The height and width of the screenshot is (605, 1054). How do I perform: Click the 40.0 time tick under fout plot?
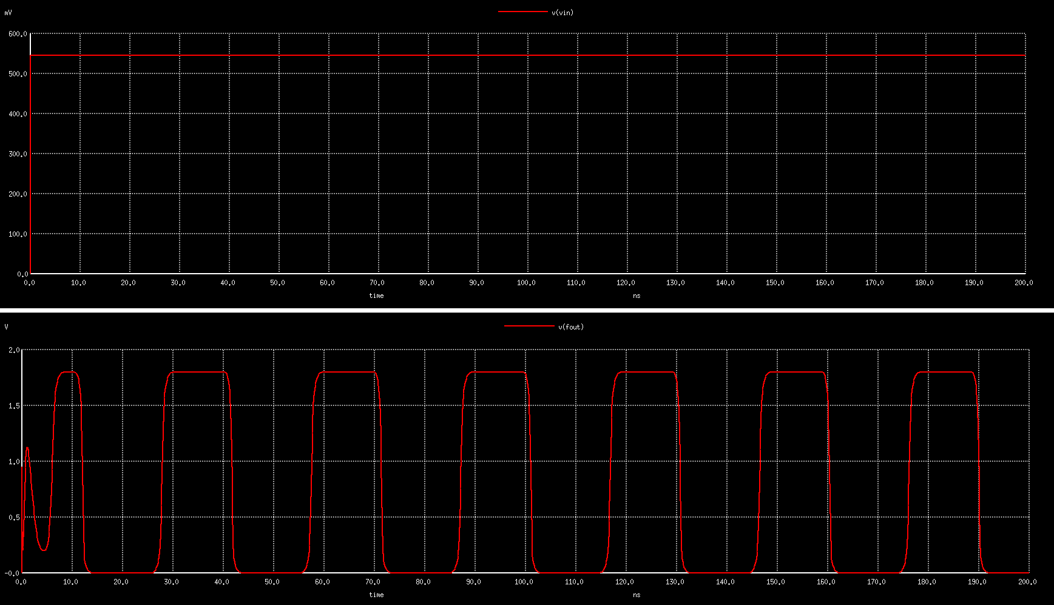click(221, 582)
